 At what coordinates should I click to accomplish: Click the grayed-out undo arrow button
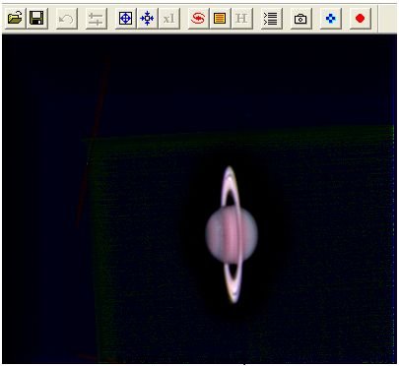point(67,18)
